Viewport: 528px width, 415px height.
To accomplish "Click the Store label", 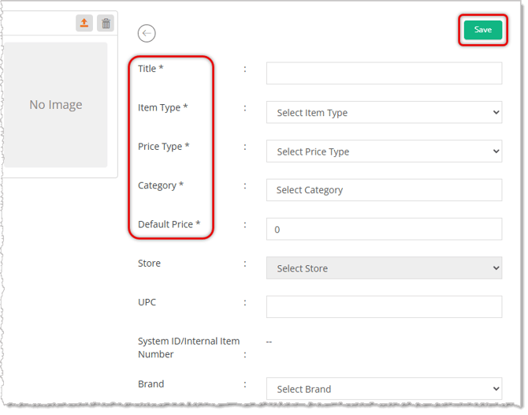I will coord(149,264).
